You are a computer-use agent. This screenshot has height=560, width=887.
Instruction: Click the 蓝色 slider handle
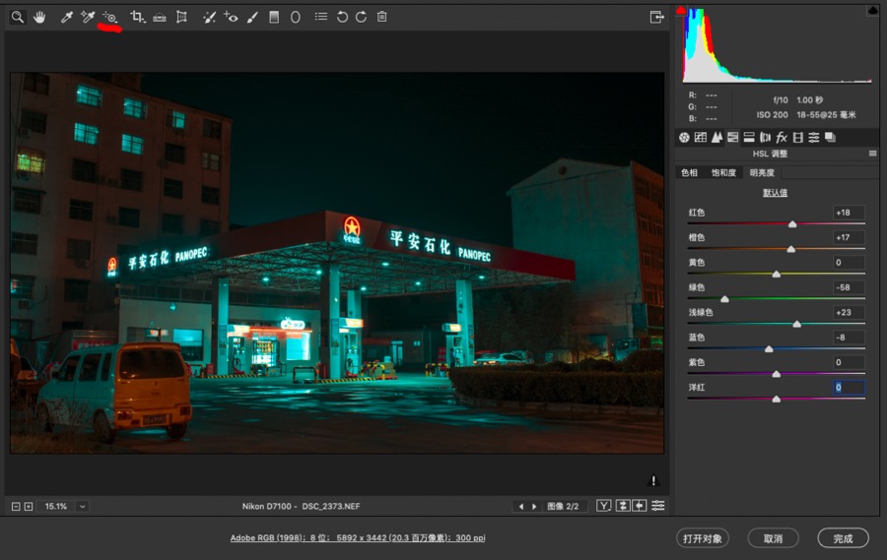point(769,349)
